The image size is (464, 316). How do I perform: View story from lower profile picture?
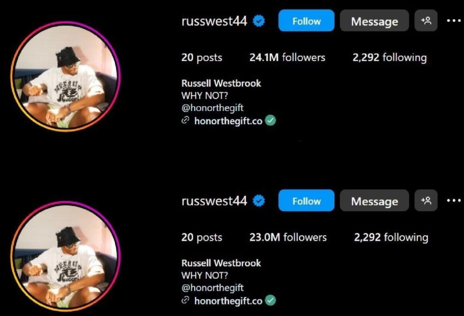[x=66, y=256]
